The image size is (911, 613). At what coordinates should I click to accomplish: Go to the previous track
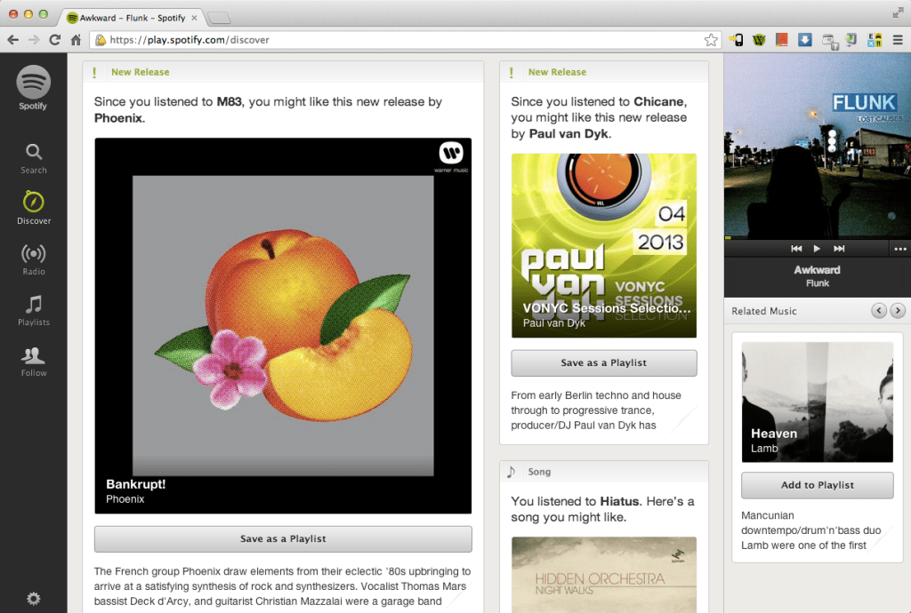pos(796,249)
